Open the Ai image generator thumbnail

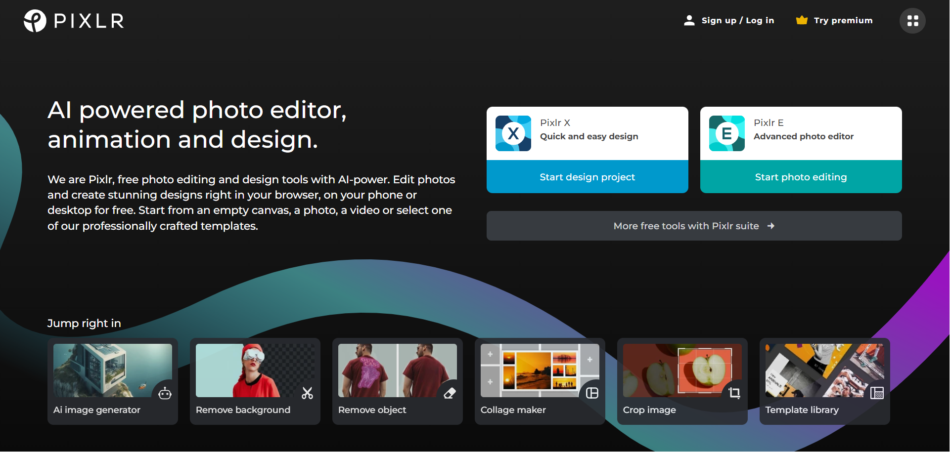[104, 370]
